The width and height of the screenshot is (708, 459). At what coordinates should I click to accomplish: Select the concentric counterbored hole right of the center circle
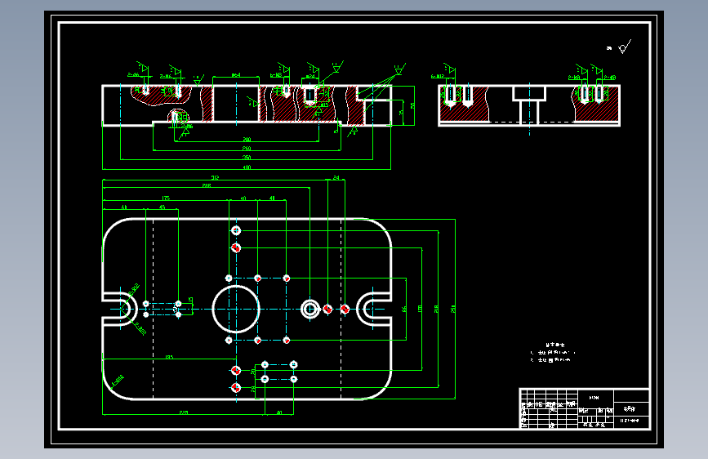coord(310,310)
